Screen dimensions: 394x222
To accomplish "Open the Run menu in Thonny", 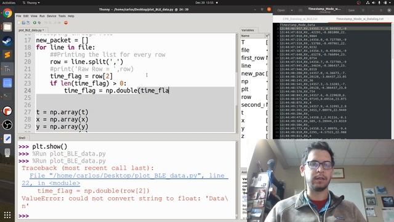I will point(42,16).
